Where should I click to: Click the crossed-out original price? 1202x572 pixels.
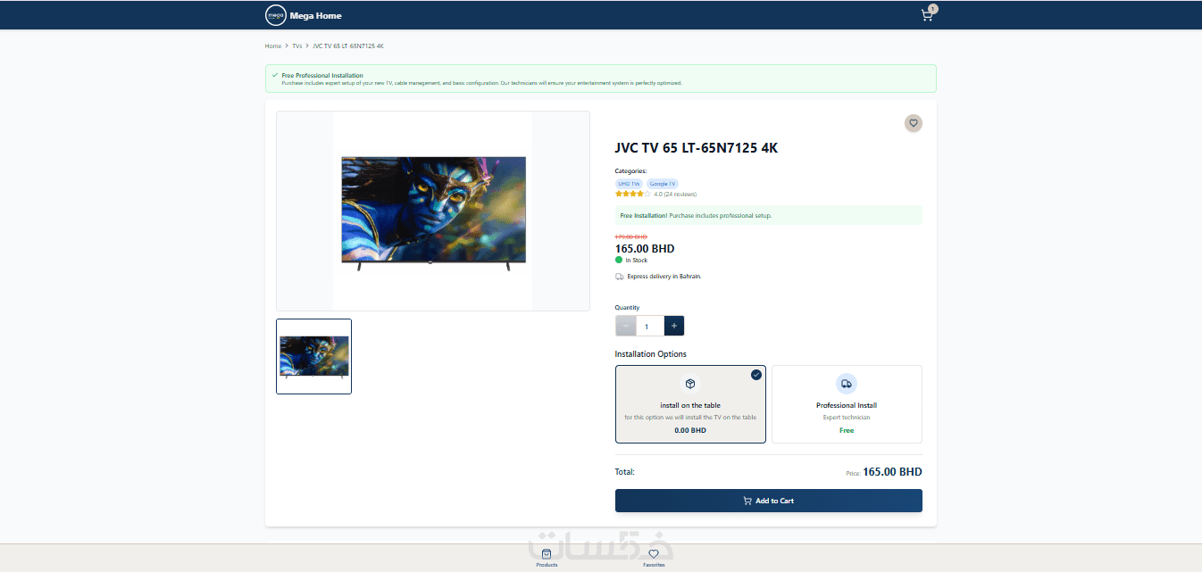point(631,236)
